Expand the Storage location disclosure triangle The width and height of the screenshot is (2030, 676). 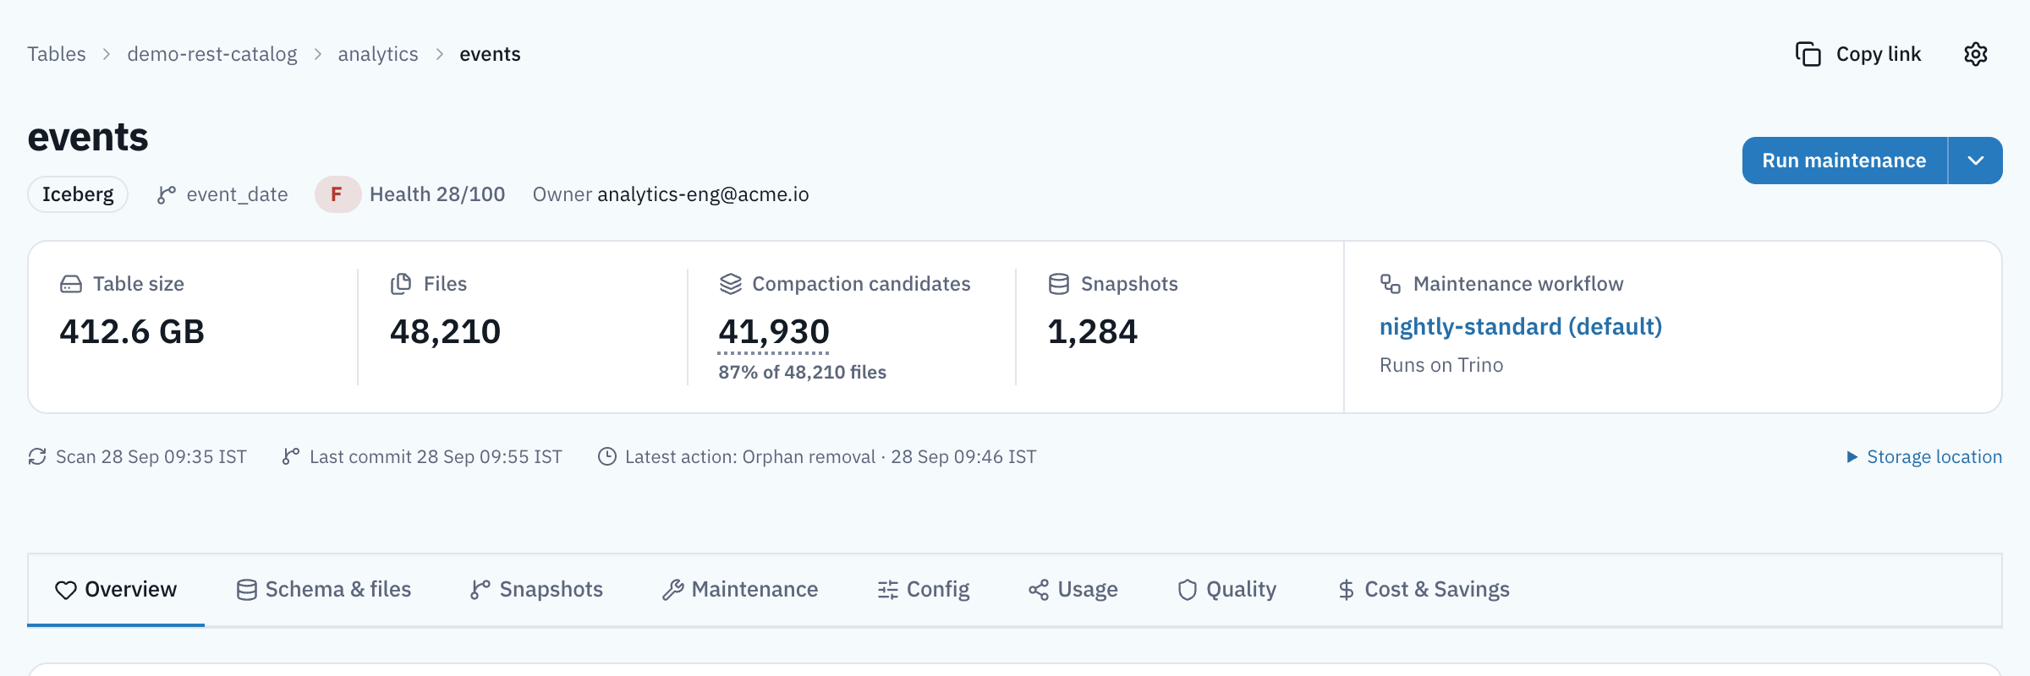[1852, 457]
